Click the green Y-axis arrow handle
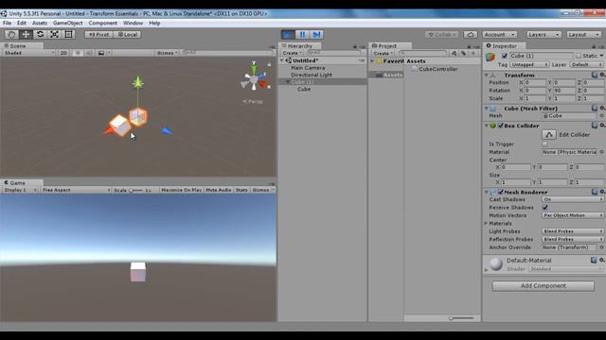The width and height of the screenshot is (606, 340). click(x=138, y=82)
